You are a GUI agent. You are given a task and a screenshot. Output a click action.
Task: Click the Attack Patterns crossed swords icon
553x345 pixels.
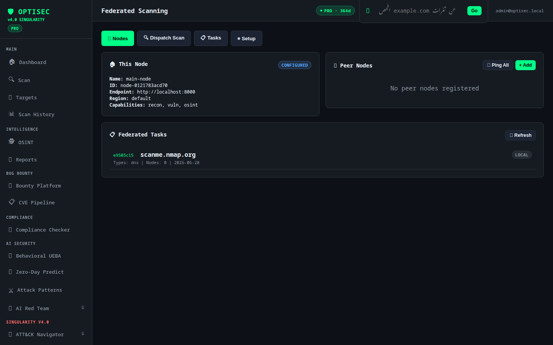point(11,291)
